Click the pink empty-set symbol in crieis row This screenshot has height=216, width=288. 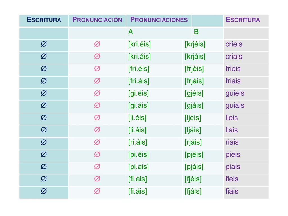[x=97, y=44]
